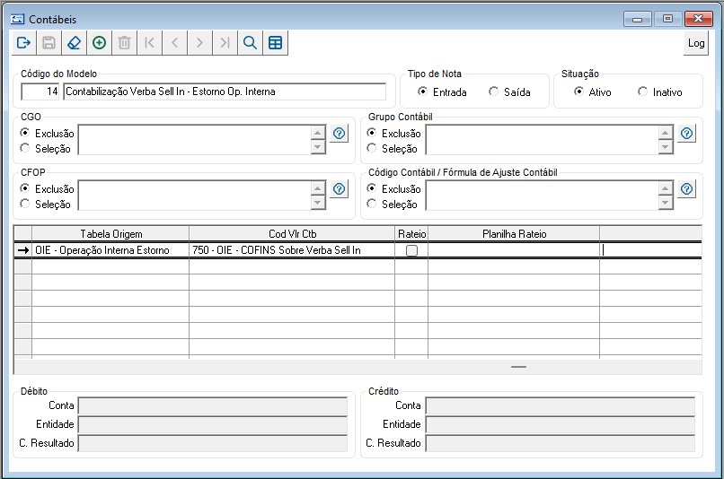
Task: Click CFOP list scroll up arrow
Action: tap(318, 188)
